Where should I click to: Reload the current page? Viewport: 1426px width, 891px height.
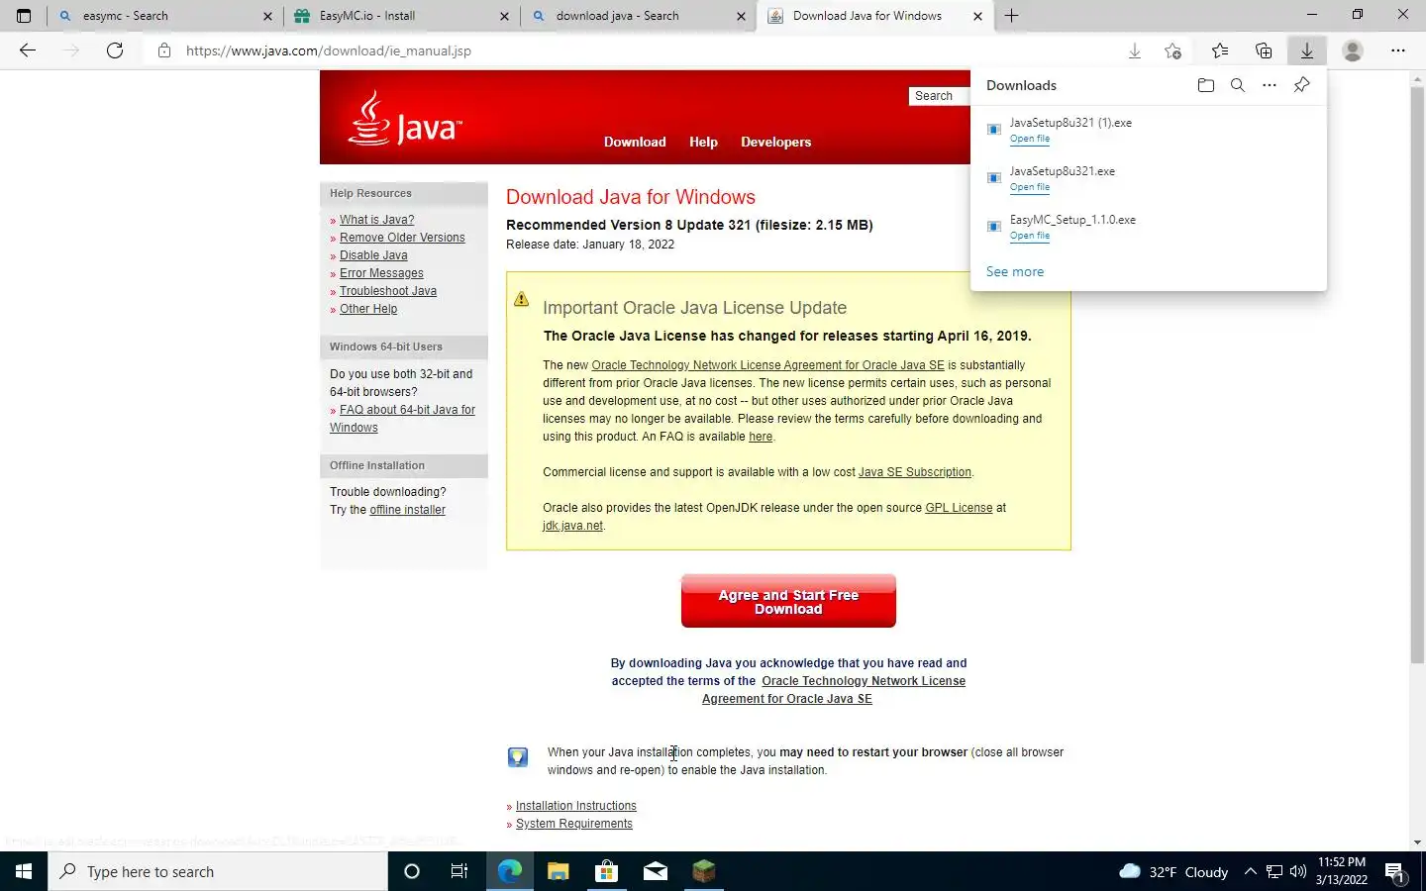(x=115, y=50)
